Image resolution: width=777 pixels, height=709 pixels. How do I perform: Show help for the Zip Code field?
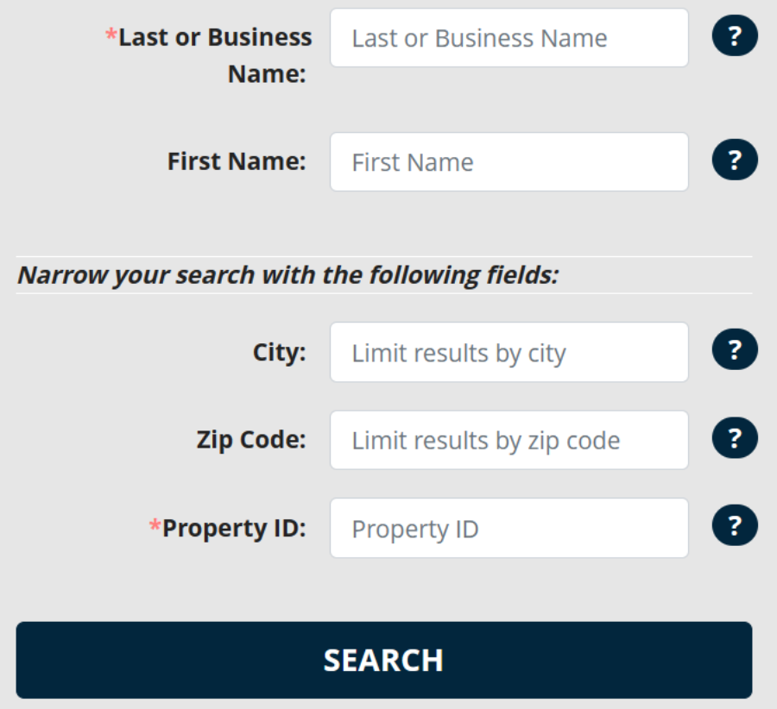(x=735, y=439)
